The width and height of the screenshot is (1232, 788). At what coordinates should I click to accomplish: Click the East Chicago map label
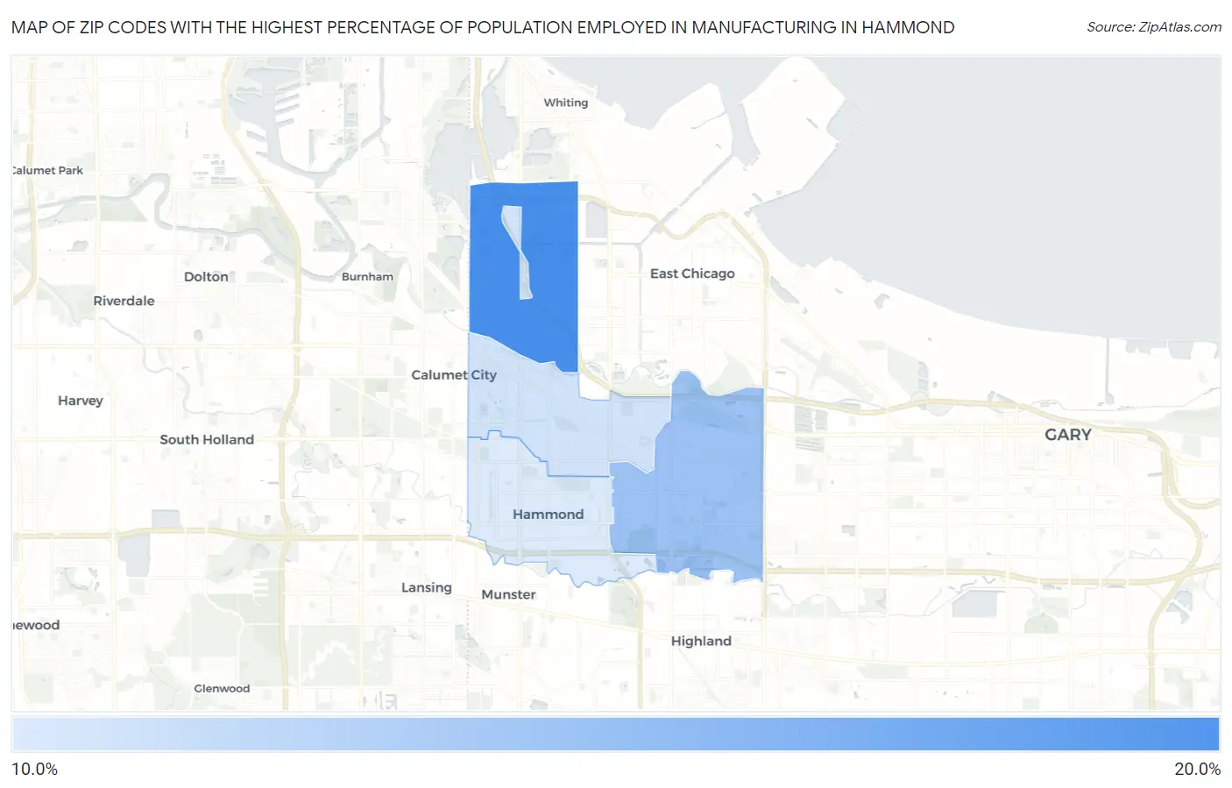(x=692, y=273)
